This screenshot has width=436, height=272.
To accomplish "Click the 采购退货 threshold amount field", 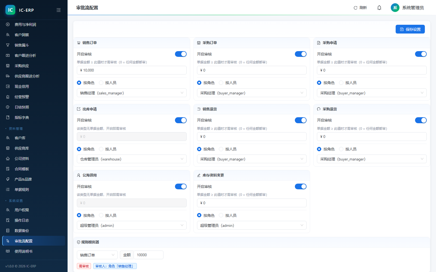I will (x=372, y=137).
